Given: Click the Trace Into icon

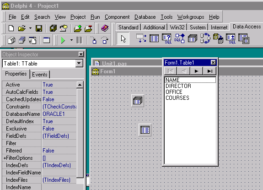Looking at the screenshot, I should [x=94, y=40].
